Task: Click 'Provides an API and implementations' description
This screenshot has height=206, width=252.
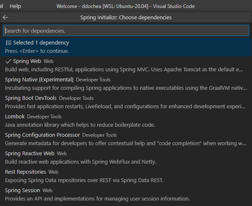Action: tap(98, 199)
